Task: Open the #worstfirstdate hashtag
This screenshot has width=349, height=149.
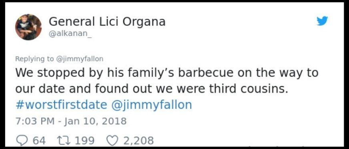Action: 61,105
